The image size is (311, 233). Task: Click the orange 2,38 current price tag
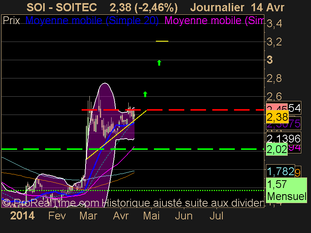[277, 117]
